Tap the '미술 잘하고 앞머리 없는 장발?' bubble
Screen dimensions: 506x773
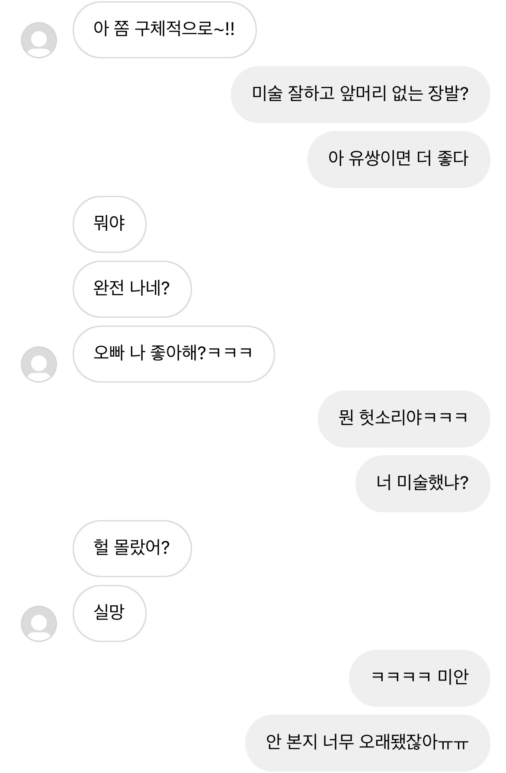(x=360, y=95)
